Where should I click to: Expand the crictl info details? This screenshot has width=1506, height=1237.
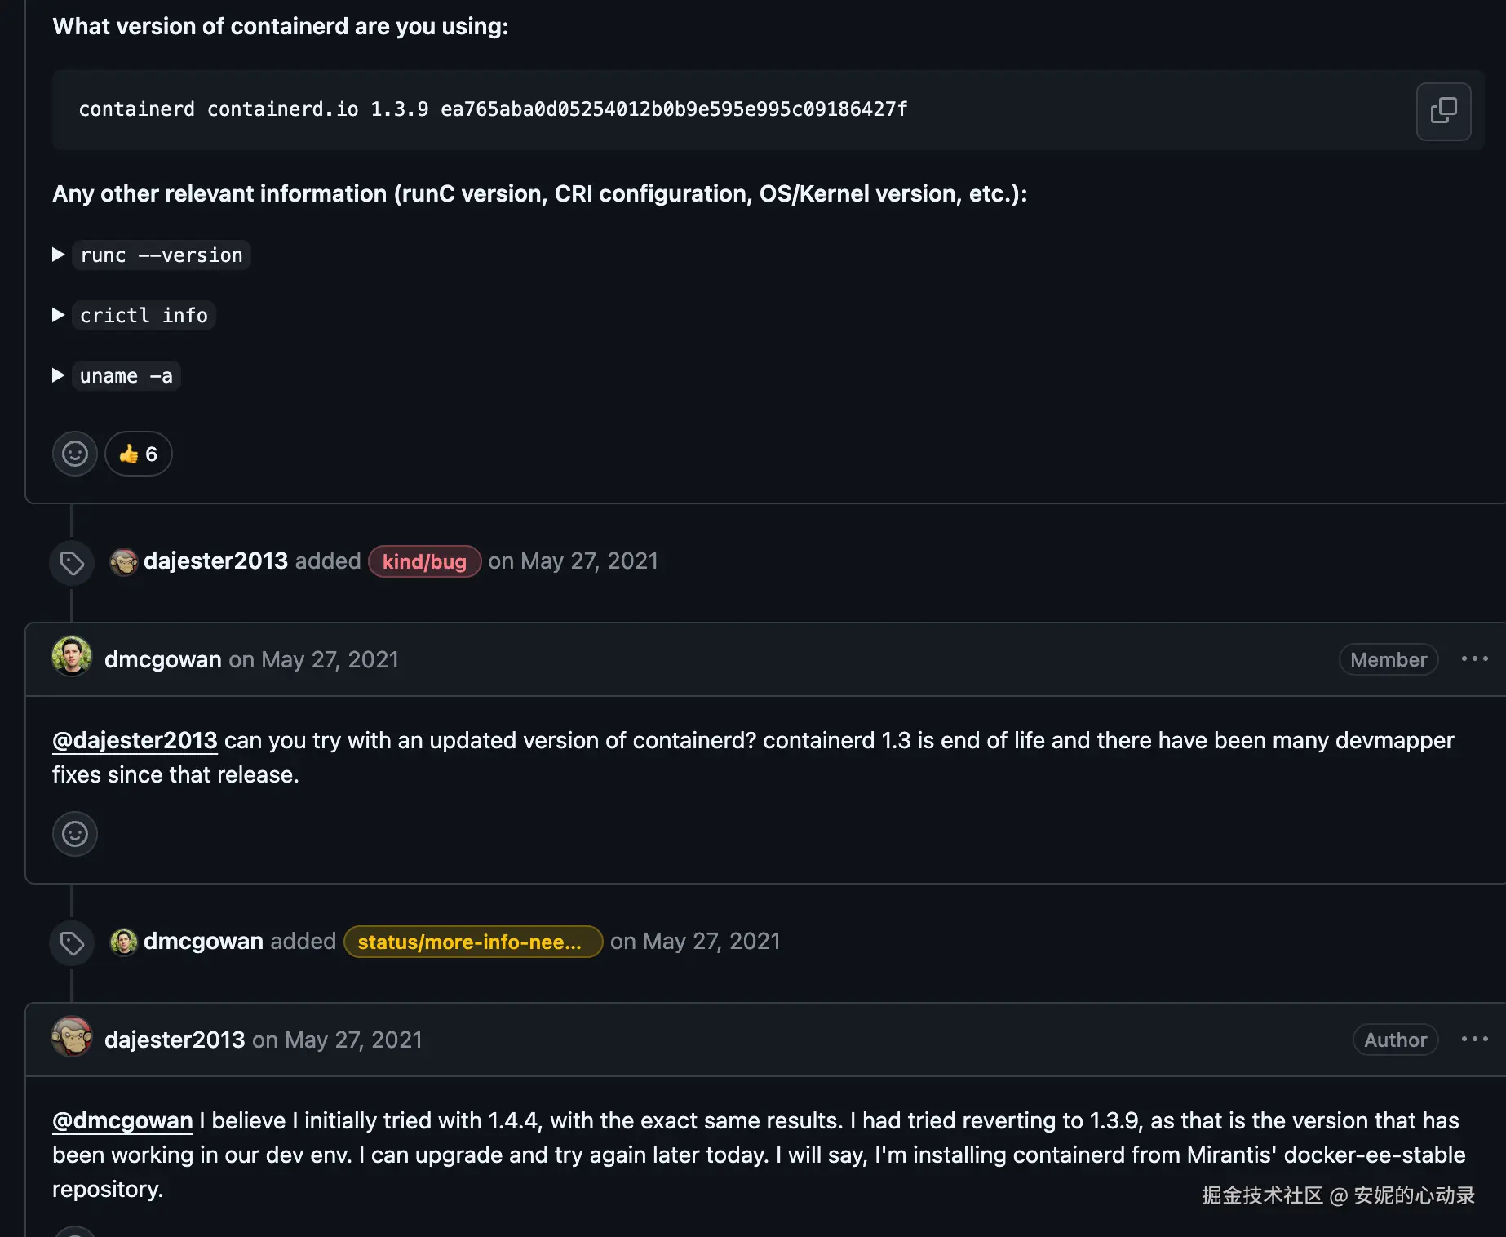tap(59, 315)
